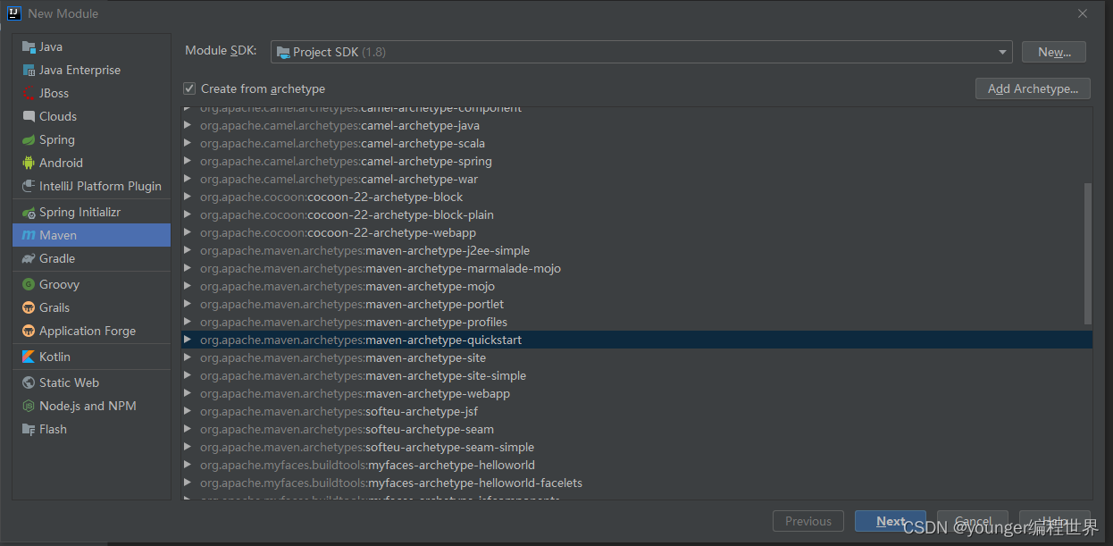Select Java module type label
The image size is (1113, 546).
coord(51,46)
